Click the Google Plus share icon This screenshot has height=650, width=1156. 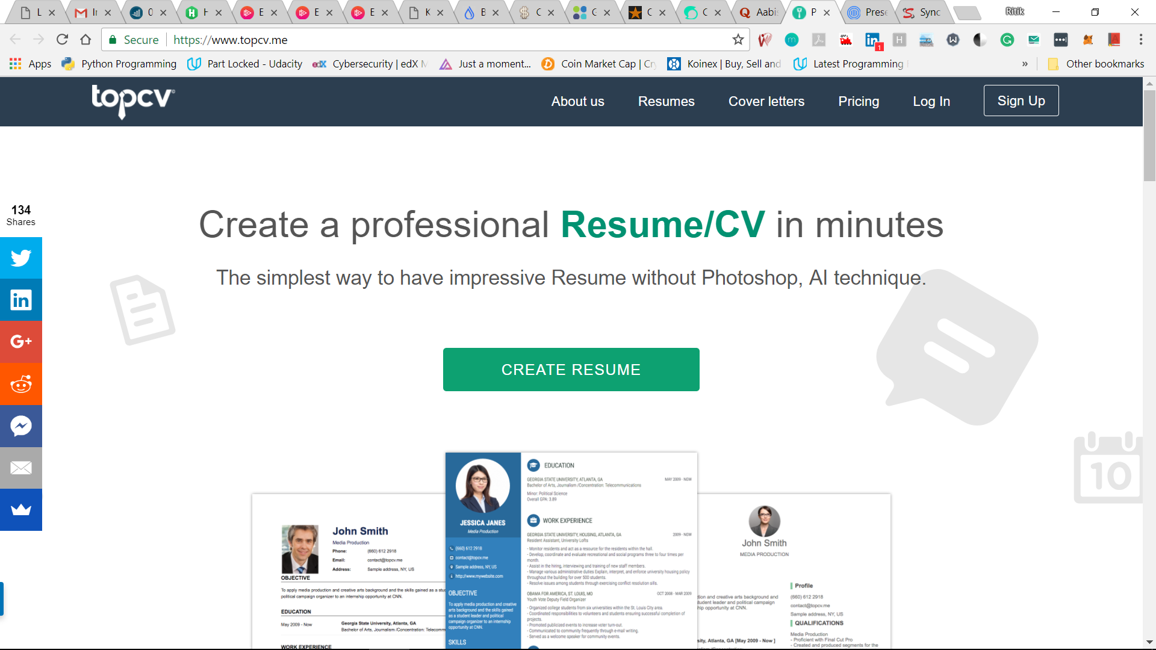click(21, 342)
